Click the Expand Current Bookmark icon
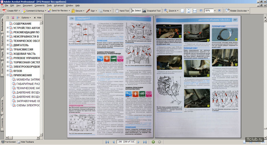 coord(18,18)
